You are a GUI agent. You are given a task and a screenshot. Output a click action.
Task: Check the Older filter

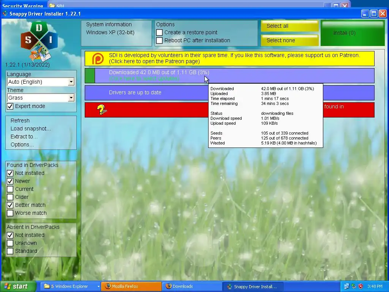click(x=10, y=197)
